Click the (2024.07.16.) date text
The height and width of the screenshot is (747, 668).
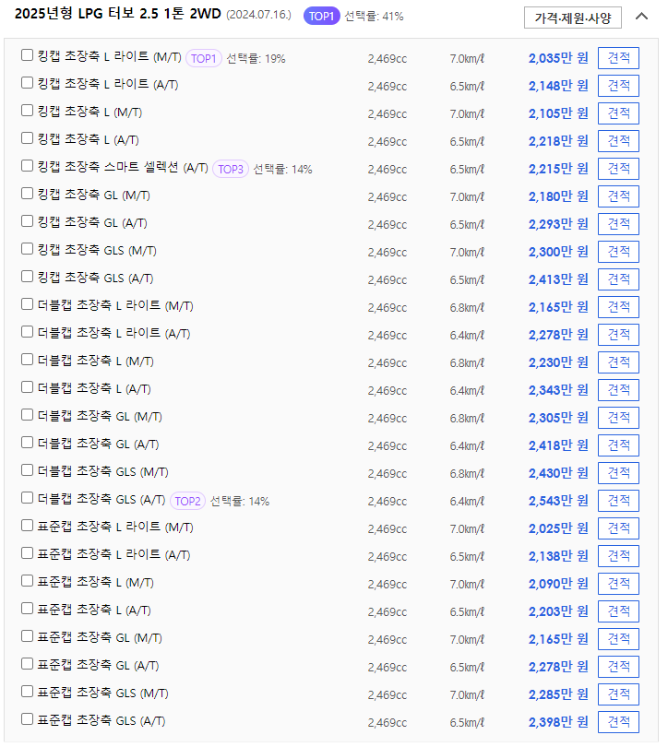click(258, 15)
